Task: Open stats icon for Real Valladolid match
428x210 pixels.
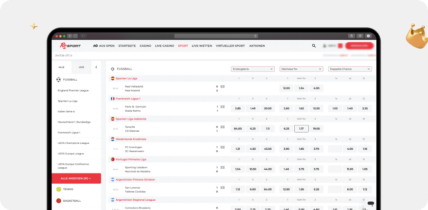Action: click(x=223, y=87)
